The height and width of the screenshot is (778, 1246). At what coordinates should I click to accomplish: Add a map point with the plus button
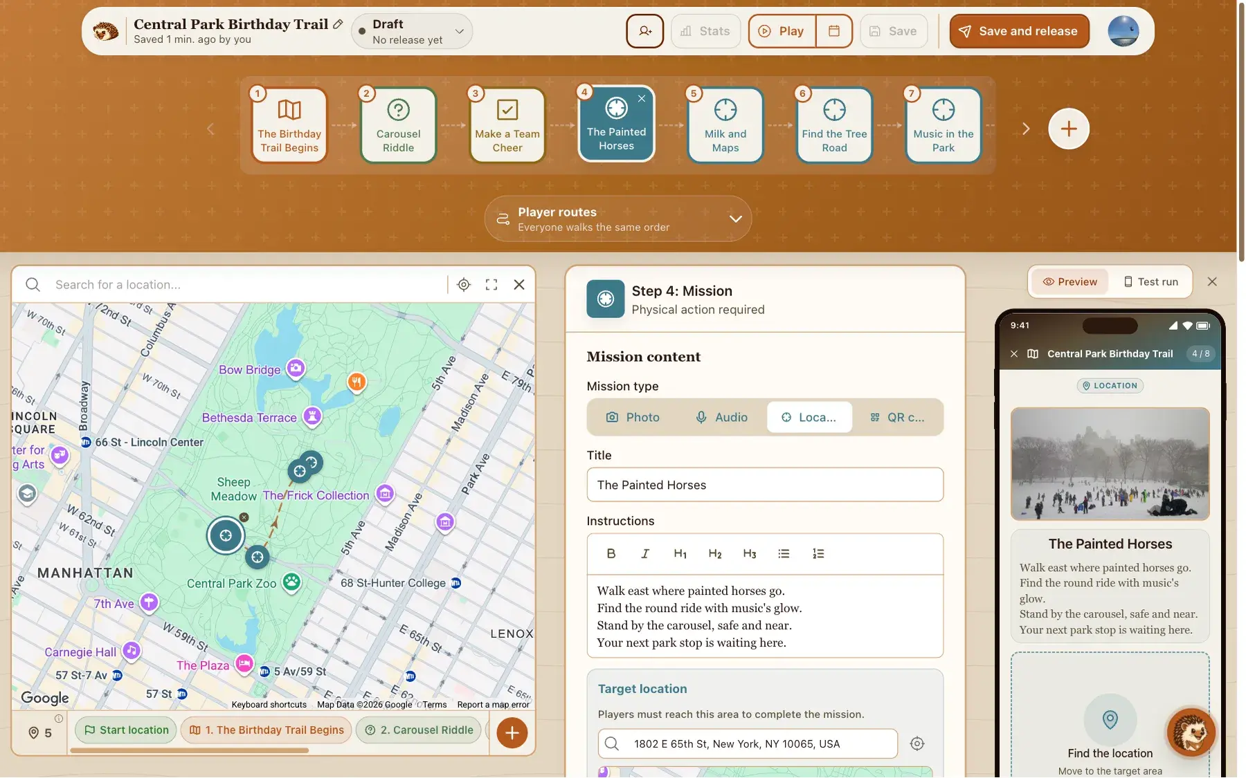pyautogui.click(x=512, y=733)
